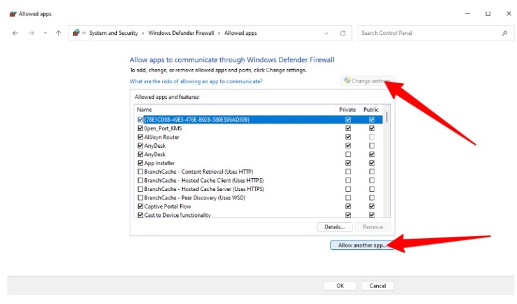Enable BranchCache Hosted Cache Client checkbox

click(140, 180)
